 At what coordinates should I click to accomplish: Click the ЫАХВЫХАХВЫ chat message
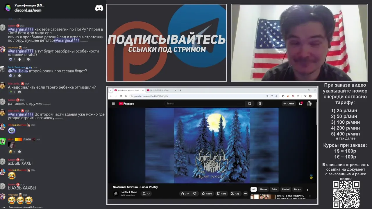(x=22, y=188)
